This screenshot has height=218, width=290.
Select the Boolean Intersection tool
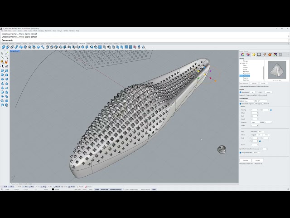click(x=12, y=47)
